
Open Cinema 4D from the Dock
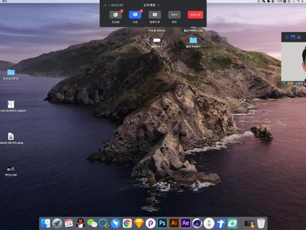click(x=197, y=223)
